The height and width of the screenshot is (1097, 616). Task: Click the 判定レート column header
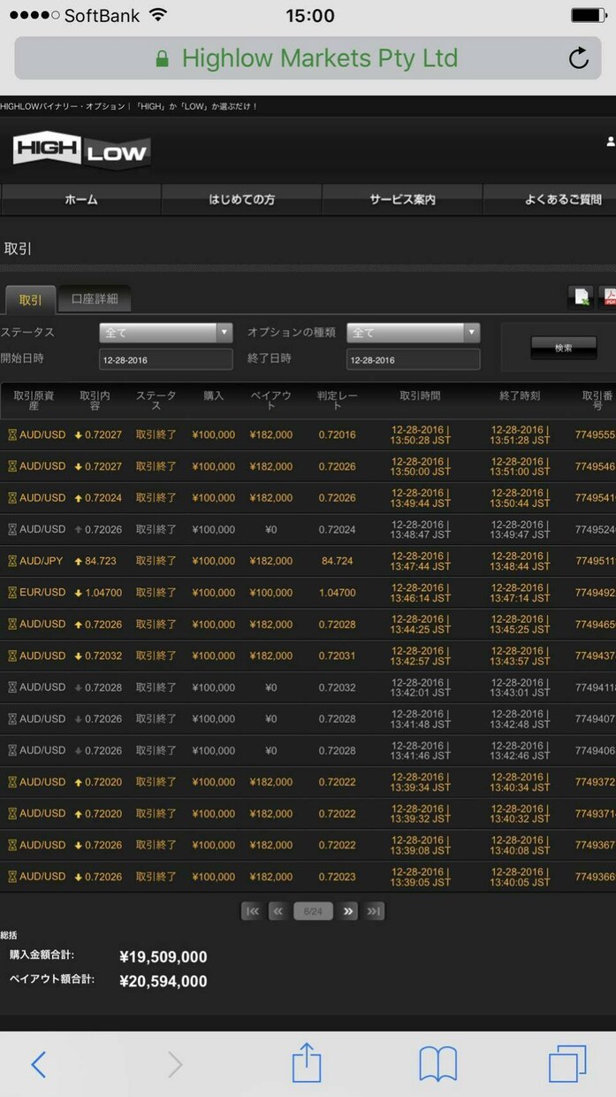coord(338,401)
